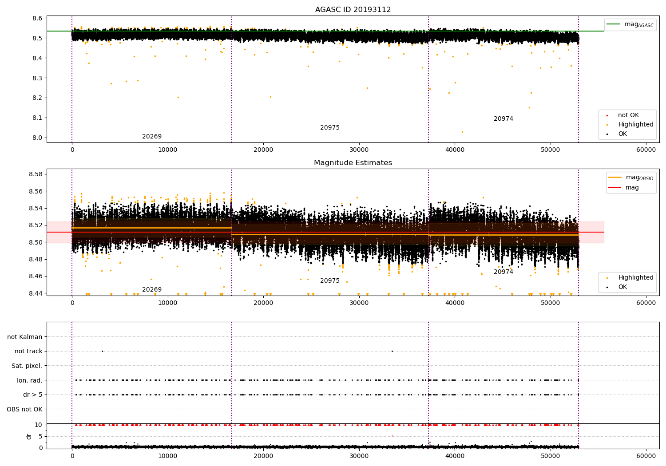Click the 'Sat. pixel.' axis label

pyautogui.click(x=27, y=366)
